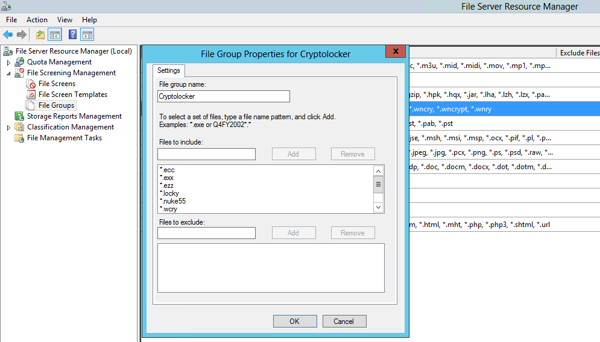Click Add button for files to exclude
Screen dimensions: 600x342
(294, 233)
